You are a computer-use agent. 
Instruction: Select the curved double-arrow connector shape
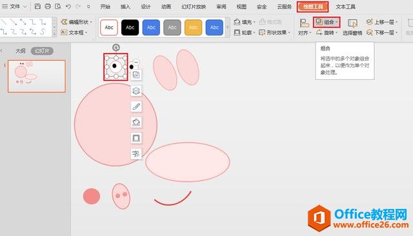pos(33,32)
